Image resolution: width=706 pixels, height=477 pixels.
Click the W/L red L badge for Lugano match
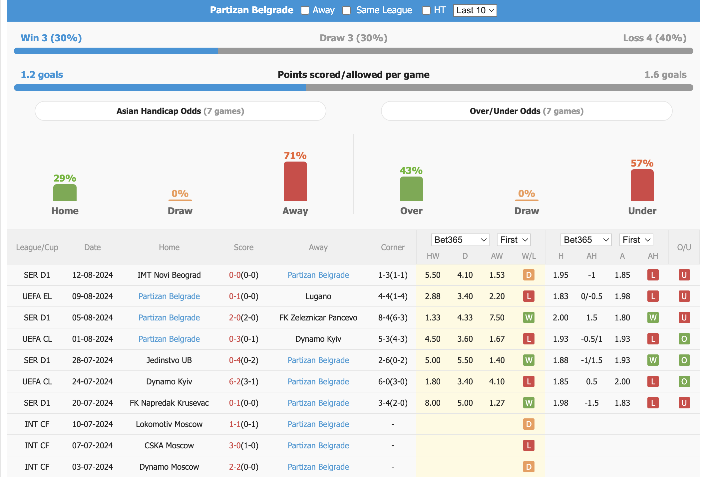[x=529, y=296]
